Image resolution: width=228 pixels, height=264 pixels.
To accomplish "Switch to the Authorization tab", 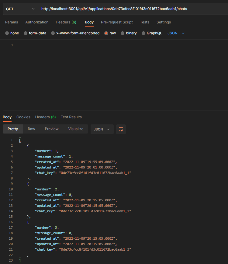I will pyautogui.click(x=37, y=22).
